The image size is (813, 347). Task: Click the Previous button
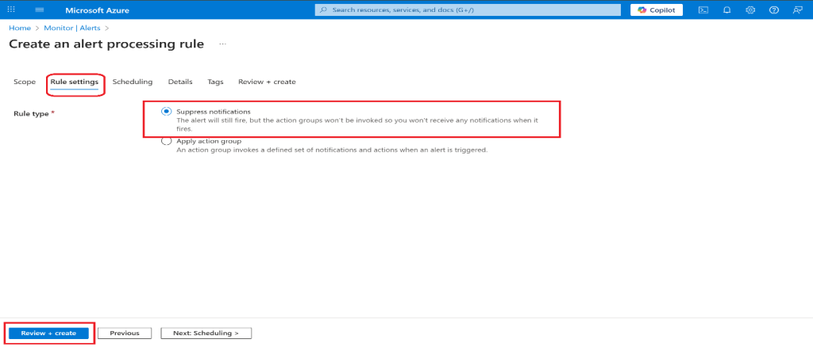coord(125,333)
